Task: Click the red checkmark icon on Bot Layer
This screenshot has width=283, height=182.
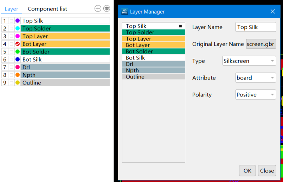Action: (x=18, y=44)
